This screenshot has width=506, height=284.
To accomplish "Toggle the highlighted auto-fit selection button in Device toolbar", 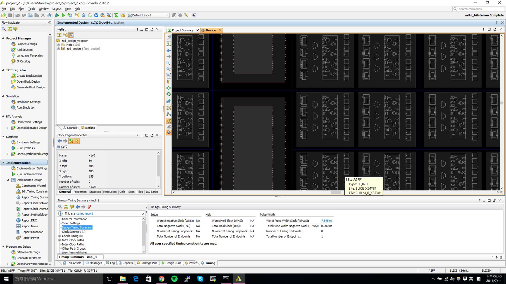I will click(169, 121).
